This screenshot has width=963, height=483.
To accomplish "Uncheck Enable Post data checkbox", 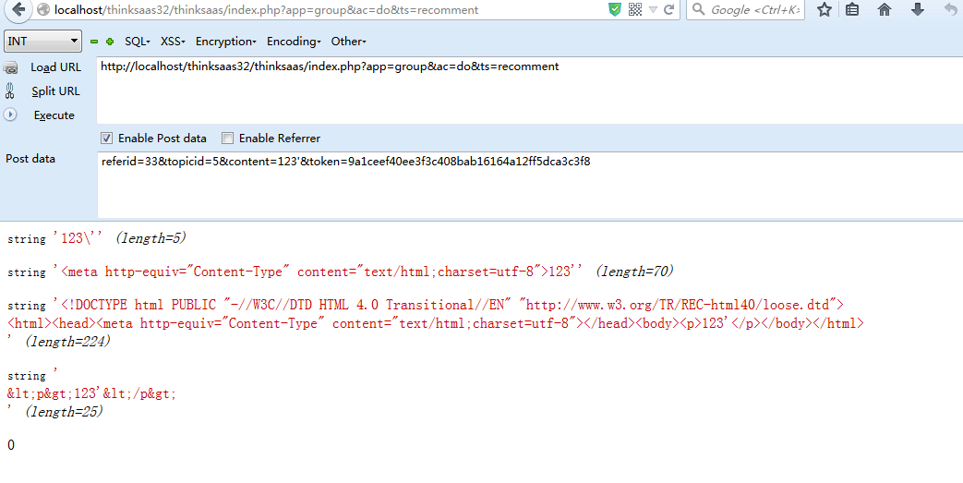I will click(107, 139).
